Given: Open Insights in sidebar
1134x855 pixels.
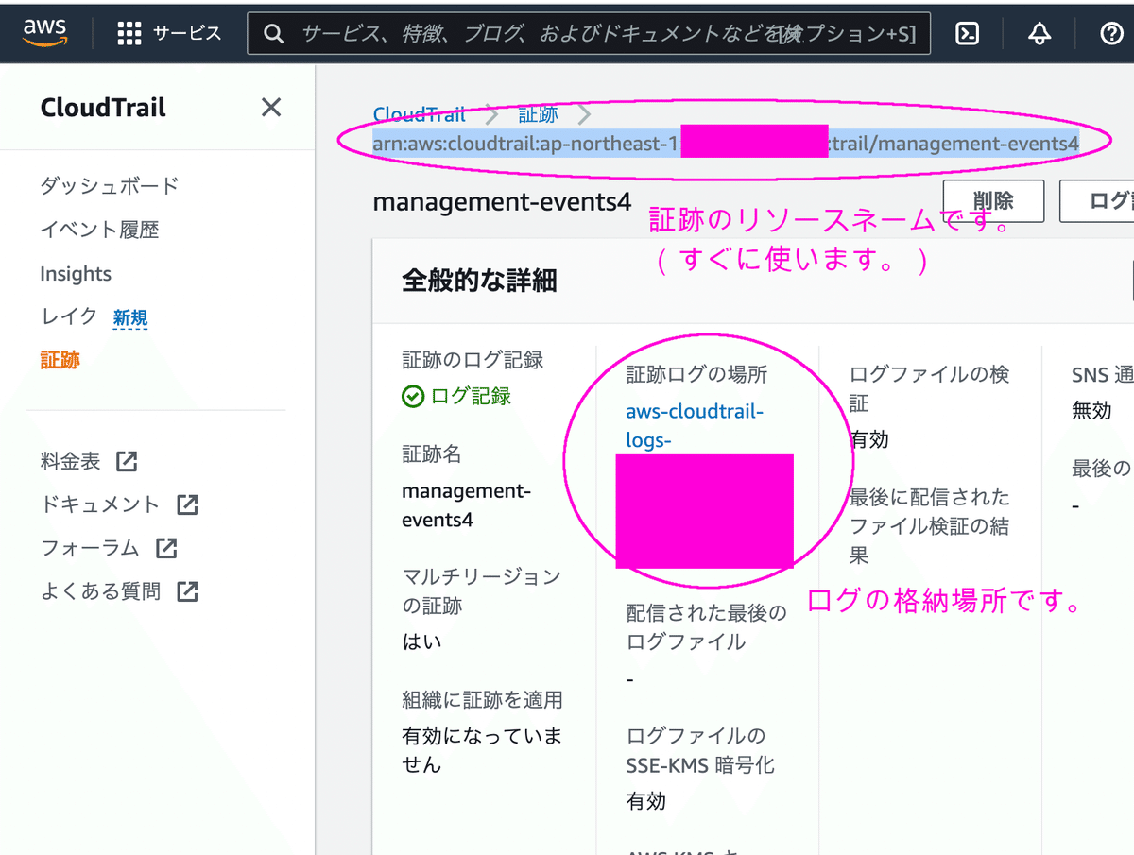Looking at the screenshot, I should 76,274.
